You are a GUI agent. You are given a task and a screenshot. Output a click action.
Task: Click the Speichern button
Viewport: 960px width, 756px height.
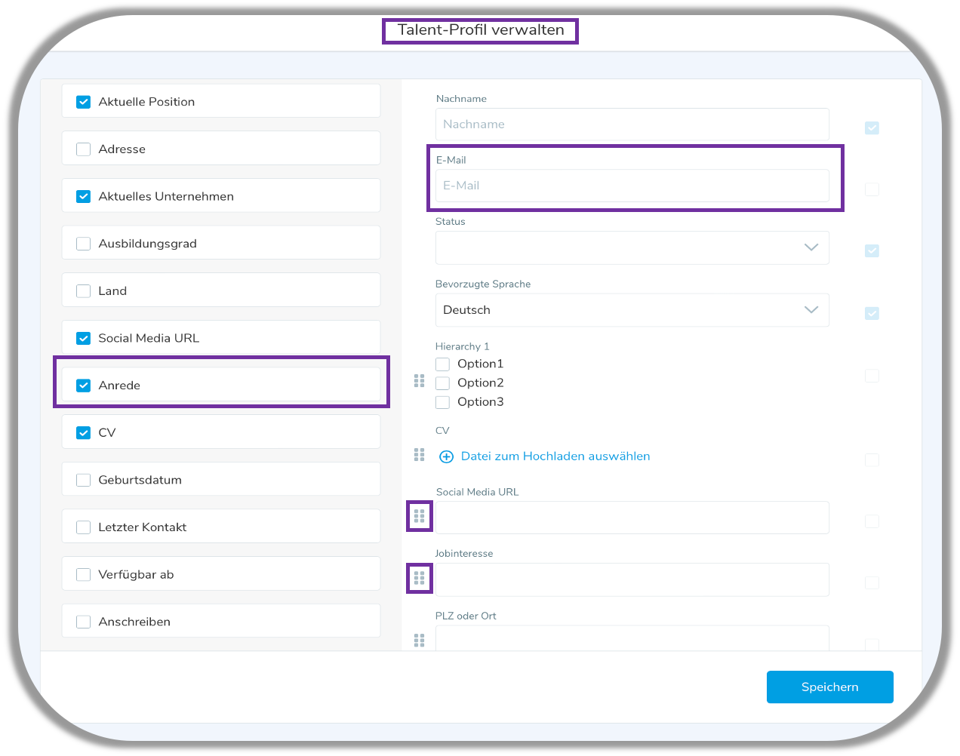829,687
